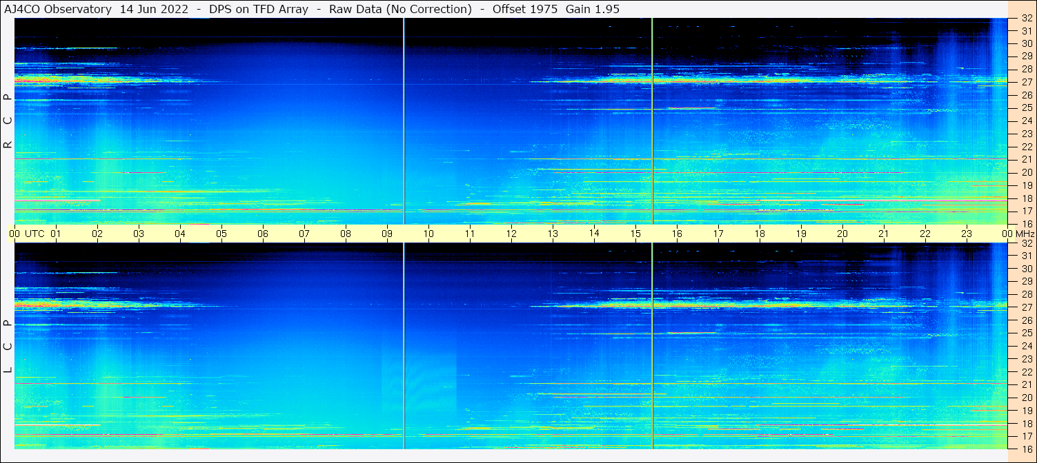The image size is (1037, 463).
Task: Click the 22 MHz tick of the LCP panel
Action: (x=1026, y=371)
